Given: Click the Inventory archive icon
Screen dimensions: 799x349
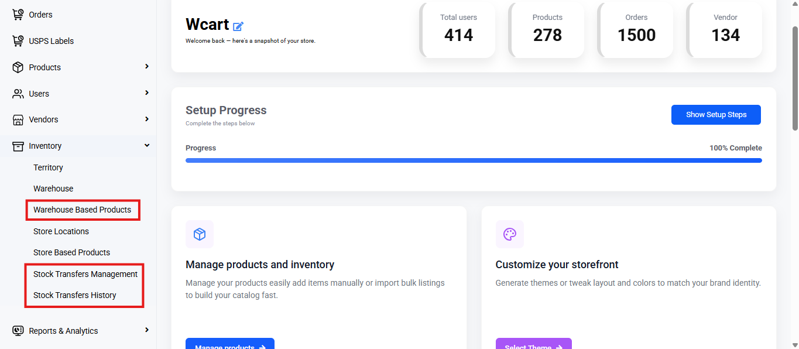Looking at the screenshot, I should [18, 146].
